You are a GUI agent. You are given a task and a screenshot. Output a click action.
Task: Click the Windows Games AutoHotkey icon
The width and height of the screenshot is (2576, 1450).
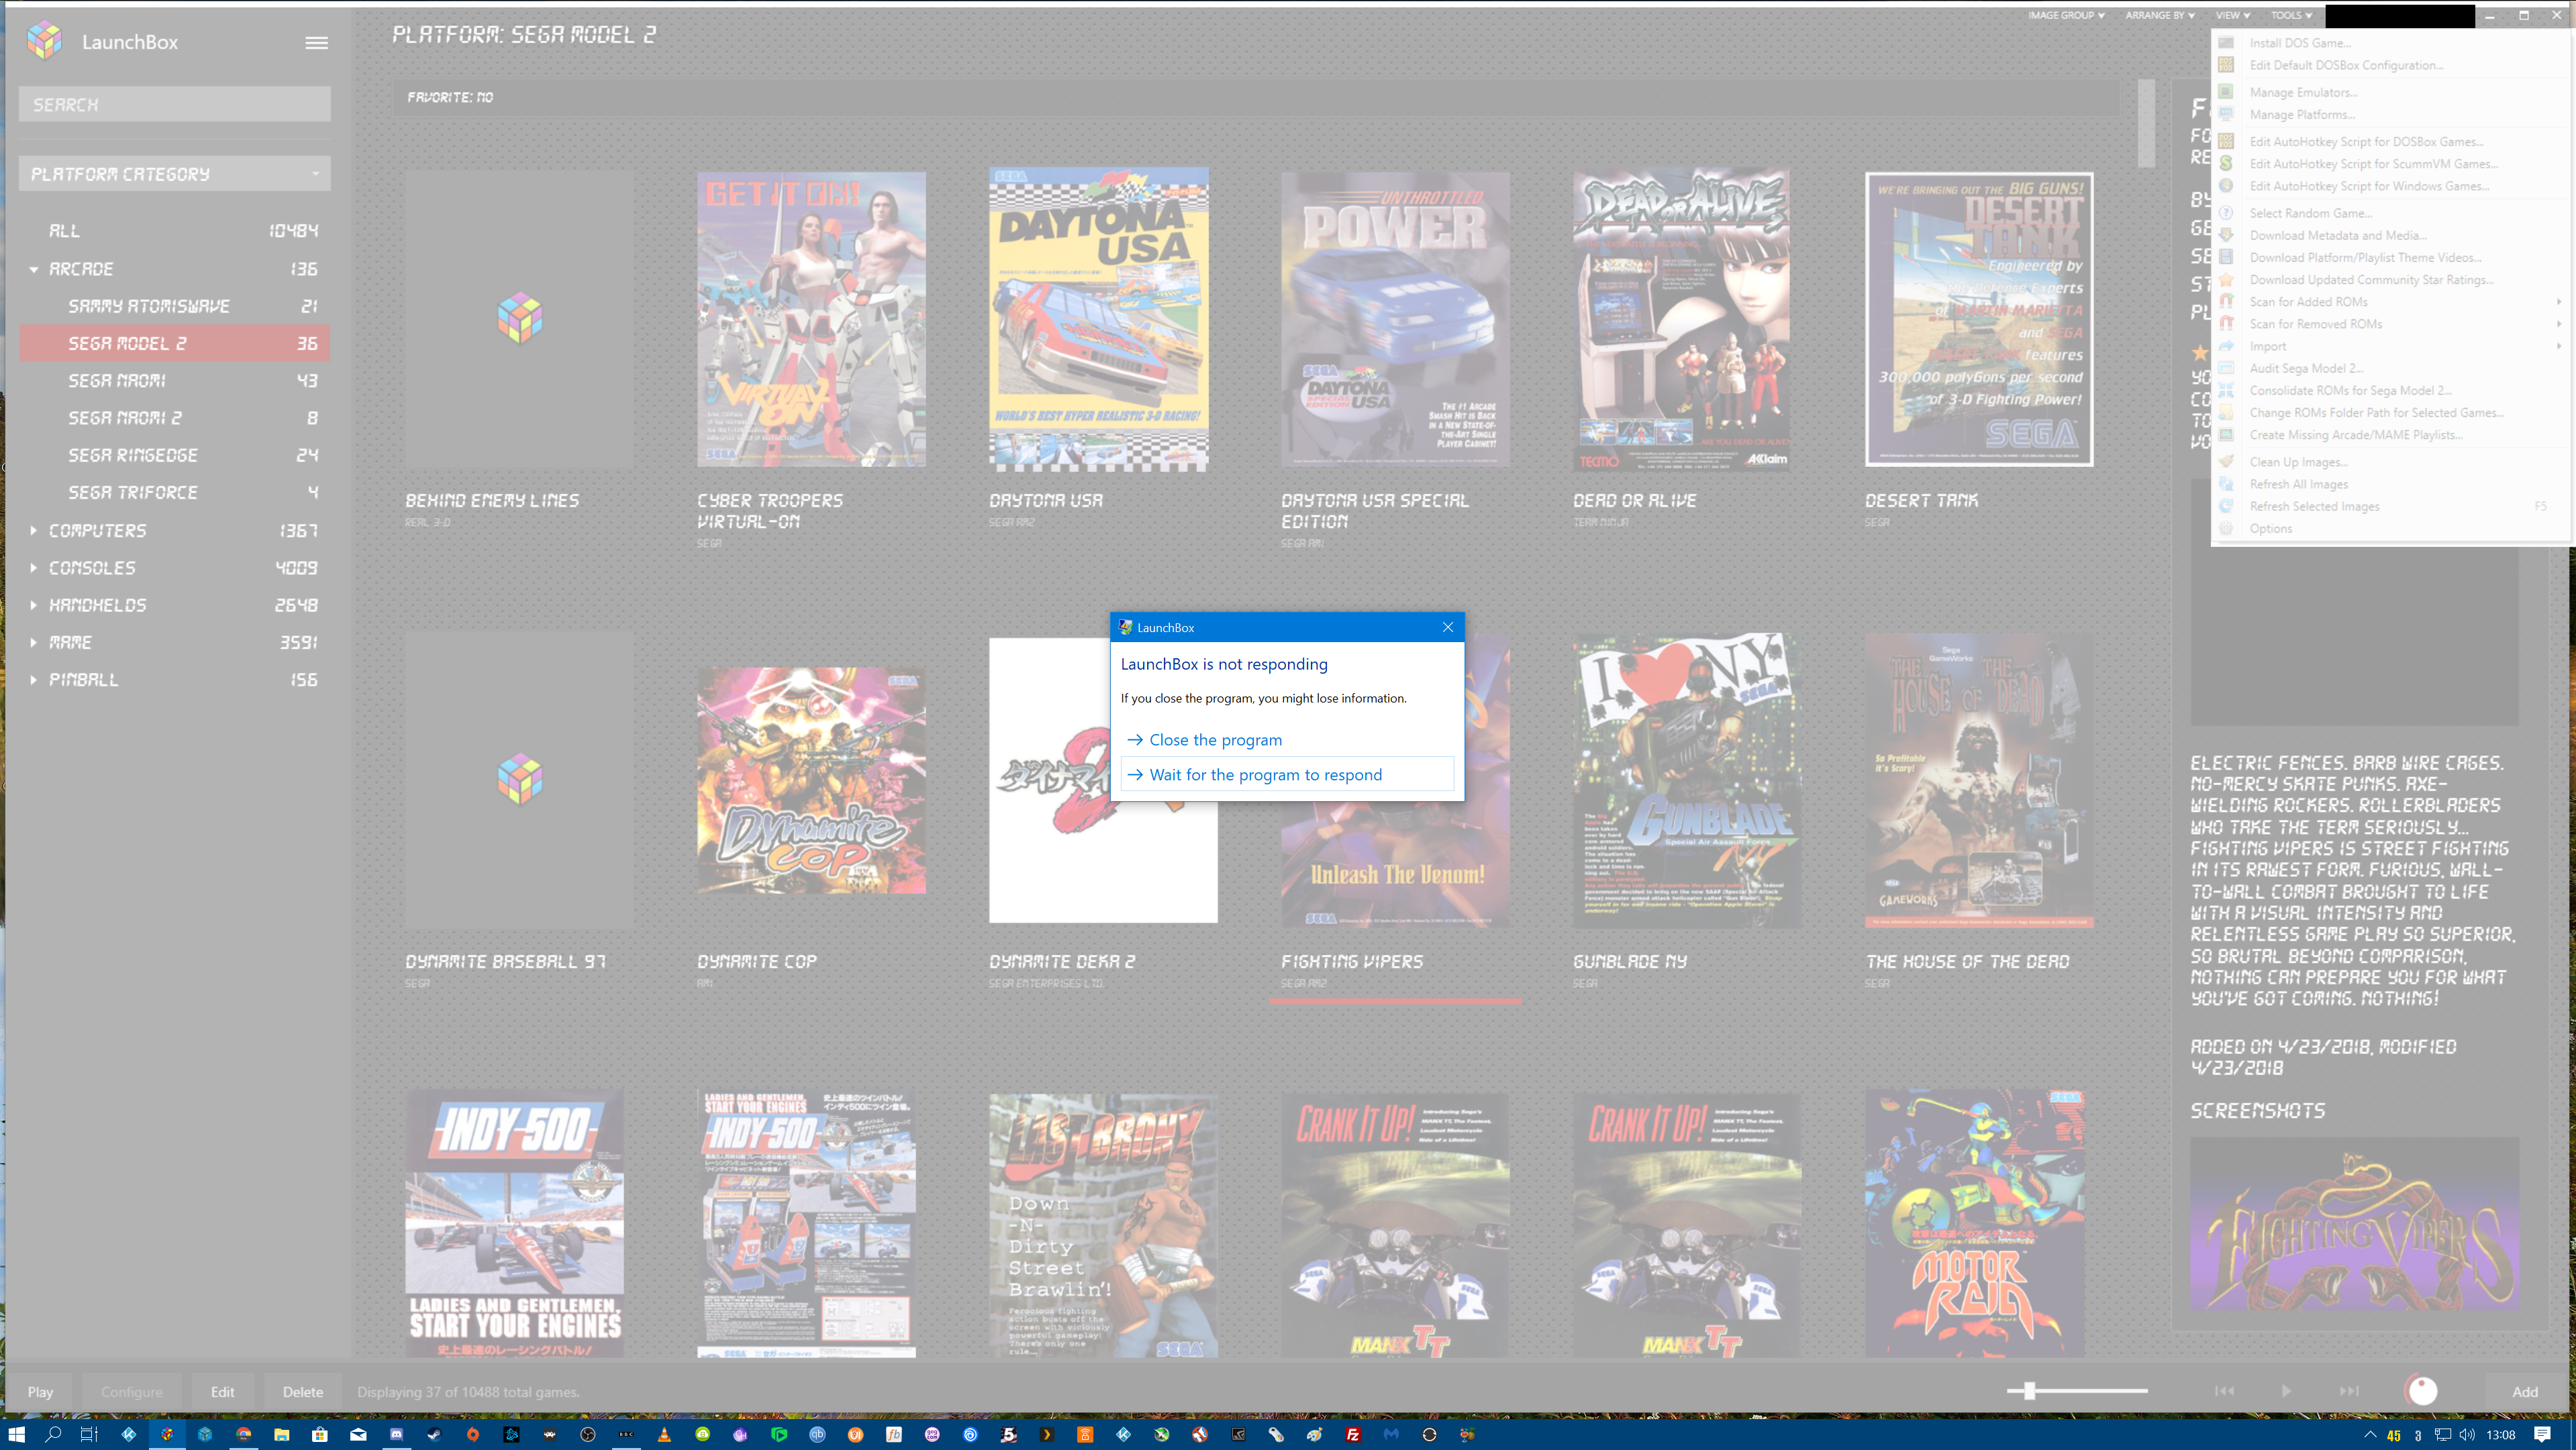pyautogui.click(x=2226, y=186)
